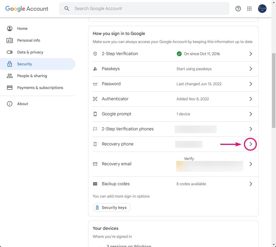Click 'Last changed Jun 13, 2022' text
Screen dimensions: 276x247
[199, 84]
